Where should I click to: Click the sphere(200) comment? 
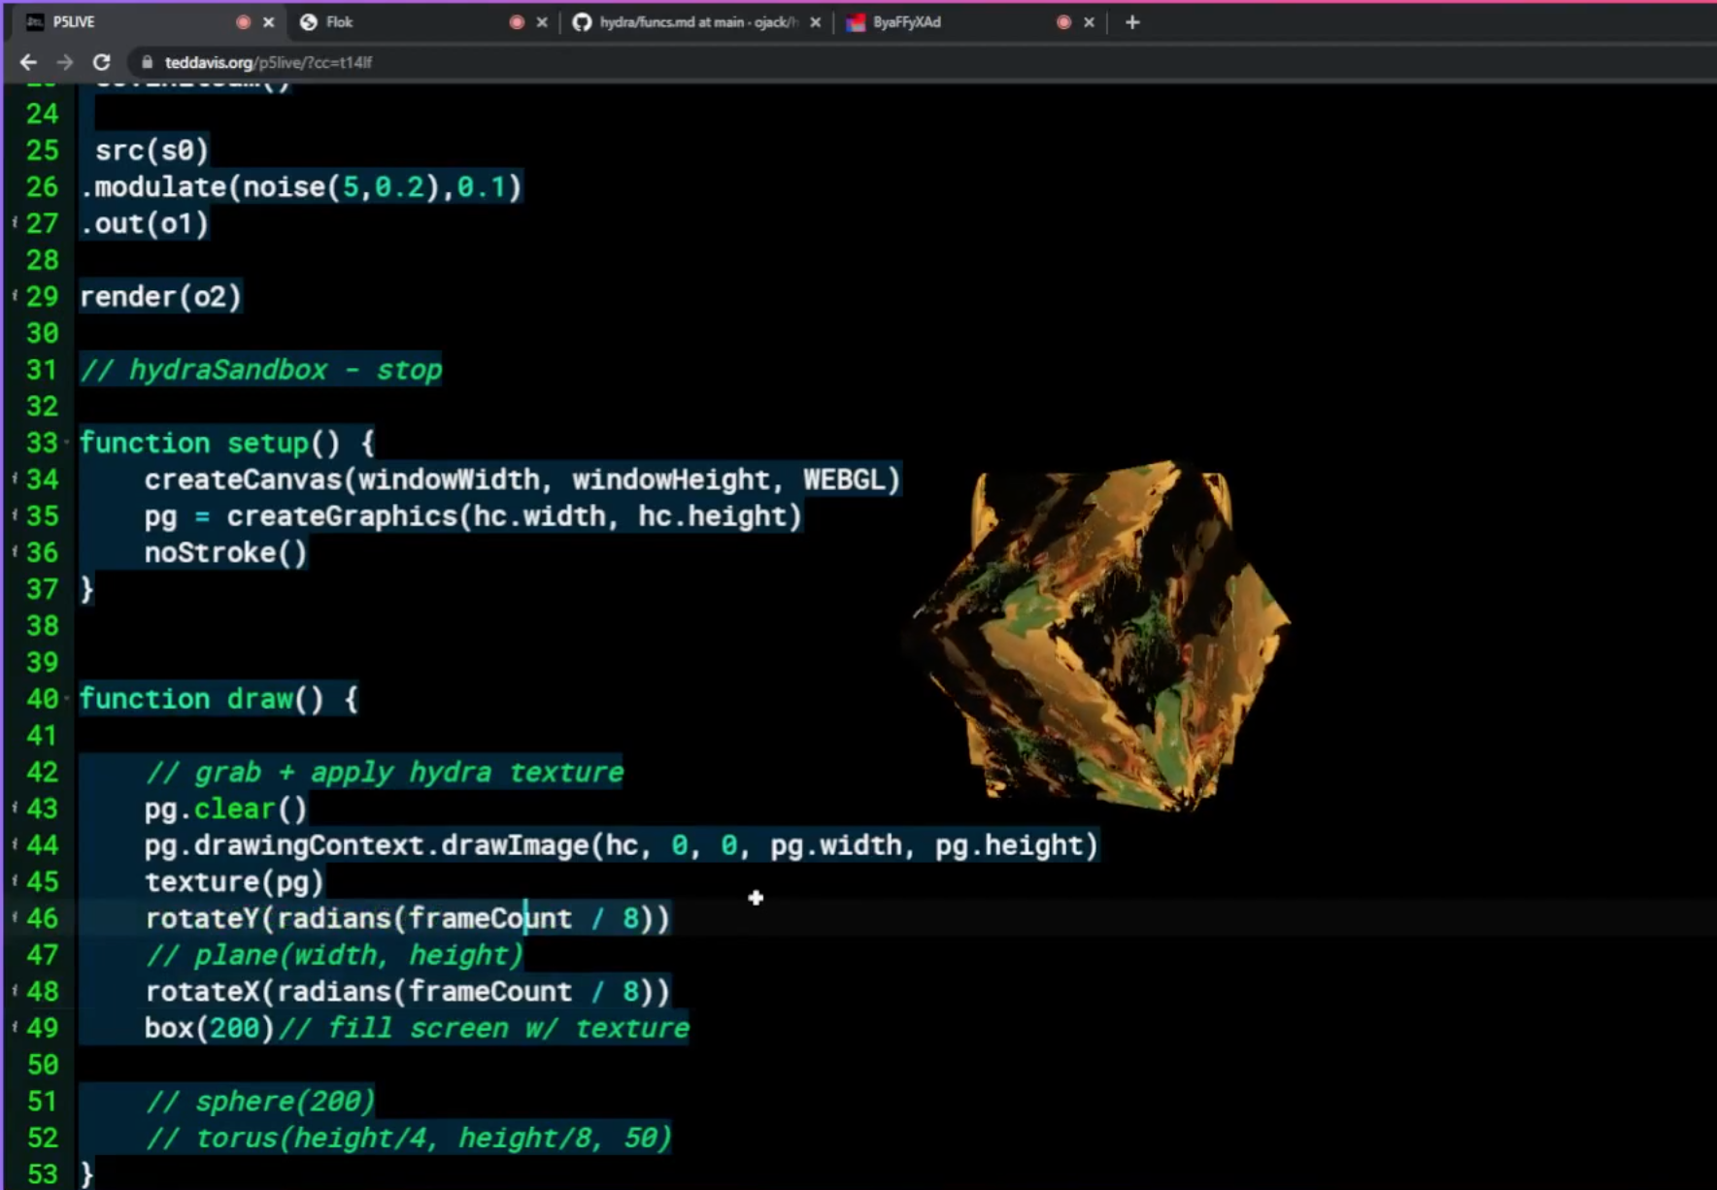pos(260,1102)
